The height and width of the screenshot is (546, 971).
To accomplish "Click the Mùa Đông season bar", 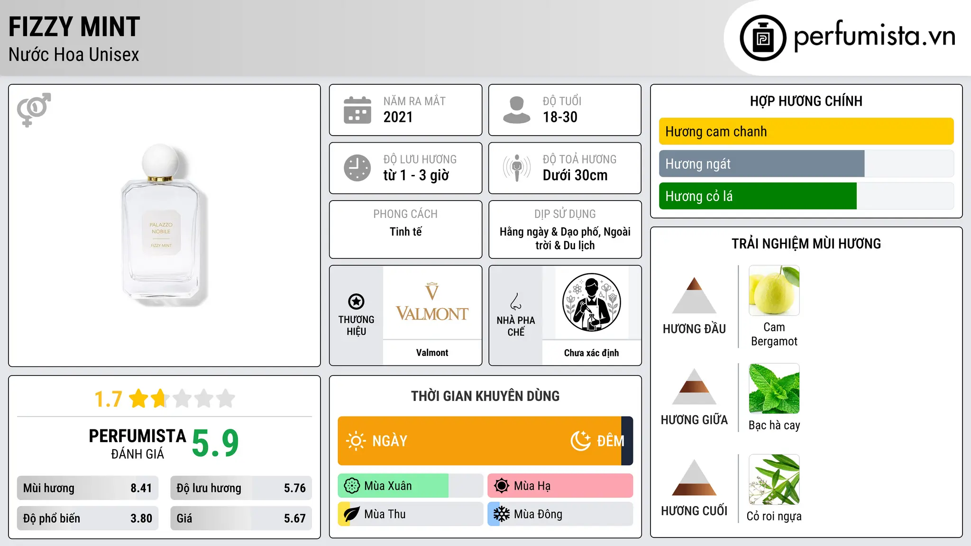I will point(560,514).
